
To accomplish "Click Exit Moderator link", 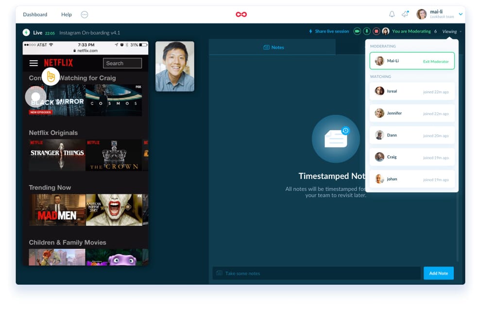I will coord(436,61).
